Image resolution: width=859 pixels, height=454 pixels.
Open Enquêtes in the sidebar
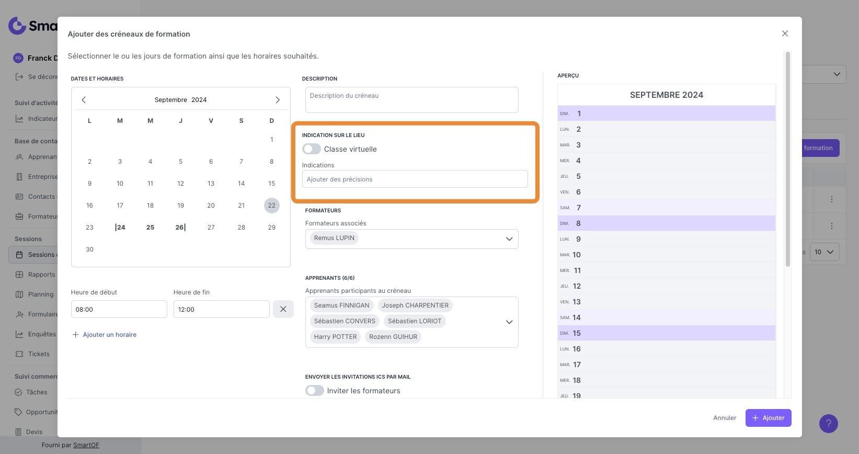coord(42,334)
